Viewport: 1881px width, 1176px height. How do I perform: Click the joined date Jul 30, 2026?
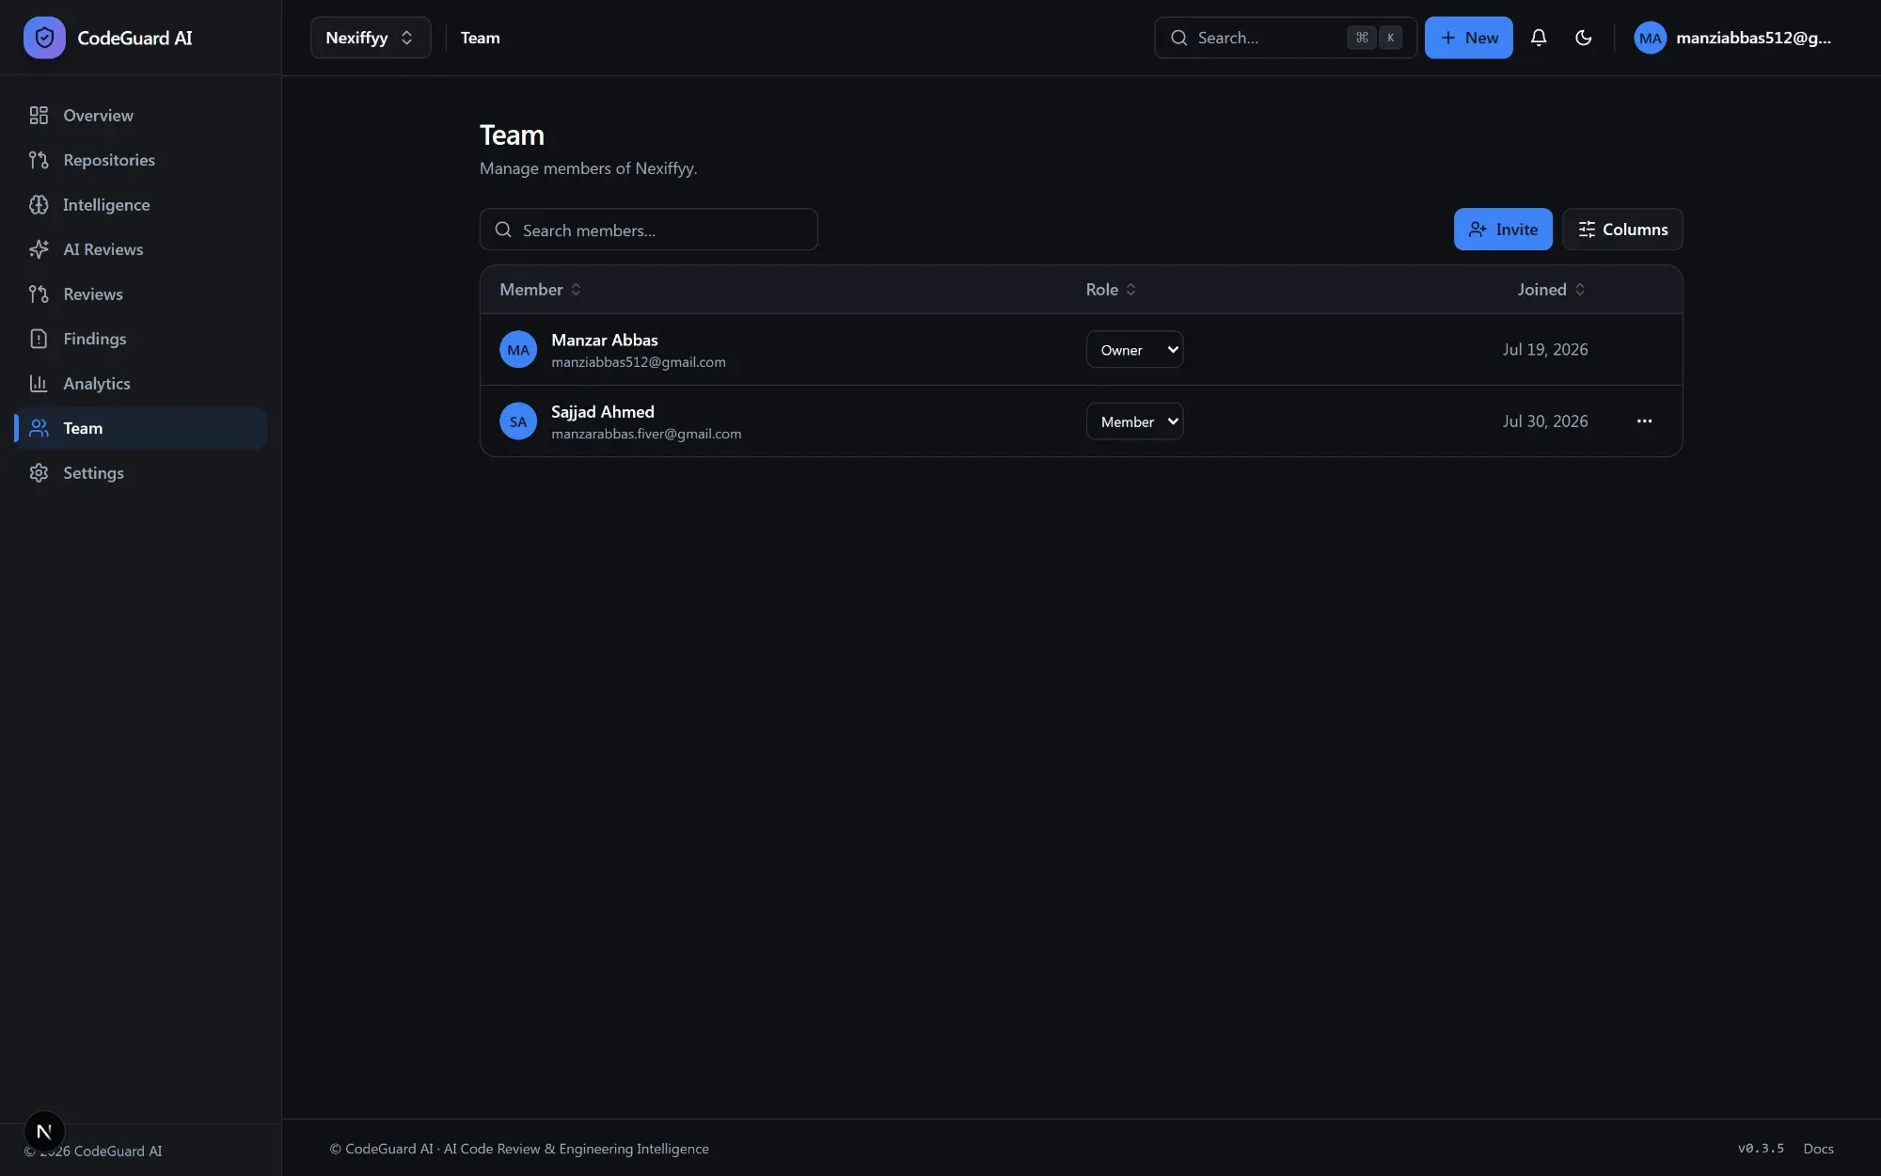pyautogui.click(x=1545, y=421)
